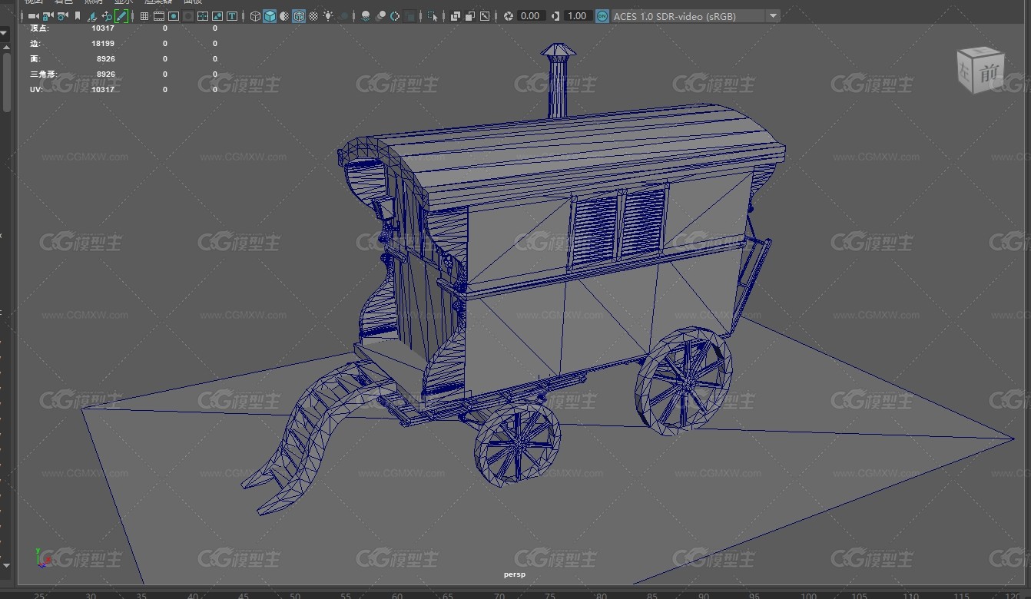Screen dimensions: 1031x599
Task: Toggle the Safe Action display
Action: tap(217, 16)
